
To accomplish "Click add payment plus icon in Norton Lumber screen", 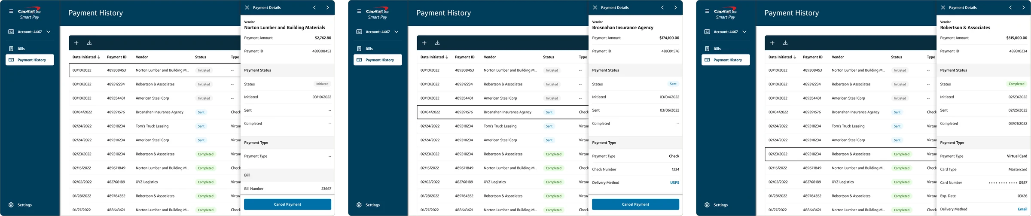I will [x=76, y=43].
